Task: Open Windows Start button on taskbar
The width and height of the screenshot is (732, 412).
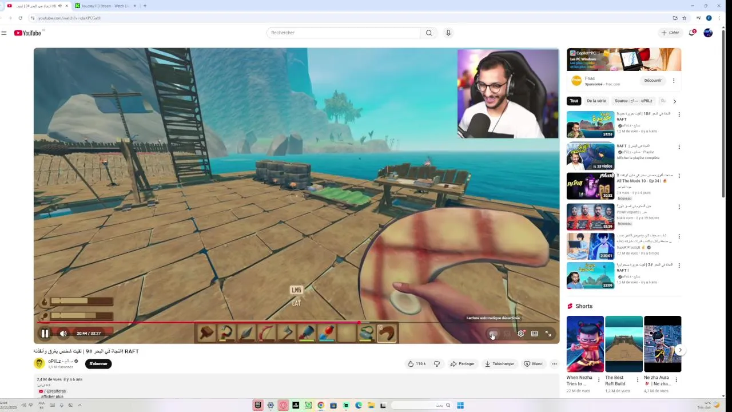Action: pos(460,405)
